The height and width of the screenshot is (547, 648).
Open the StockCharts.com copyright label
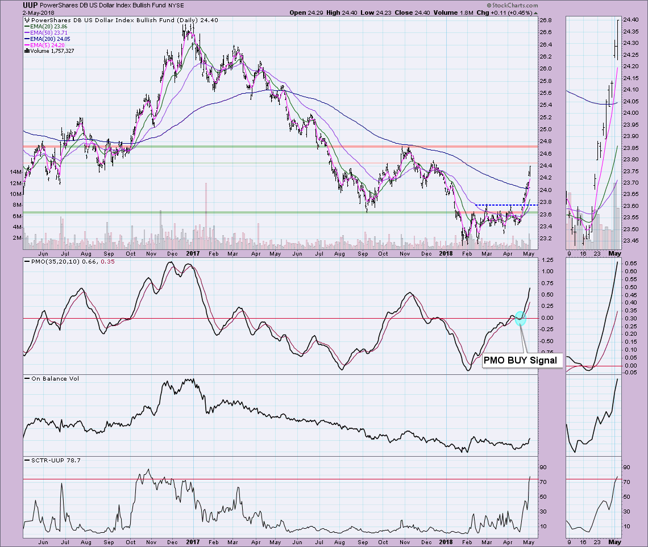pyautogui.click(x=512, y=5)
